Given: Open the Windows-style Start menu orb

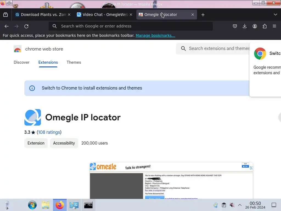Looking at the screenshot, I should click(32, 205).
